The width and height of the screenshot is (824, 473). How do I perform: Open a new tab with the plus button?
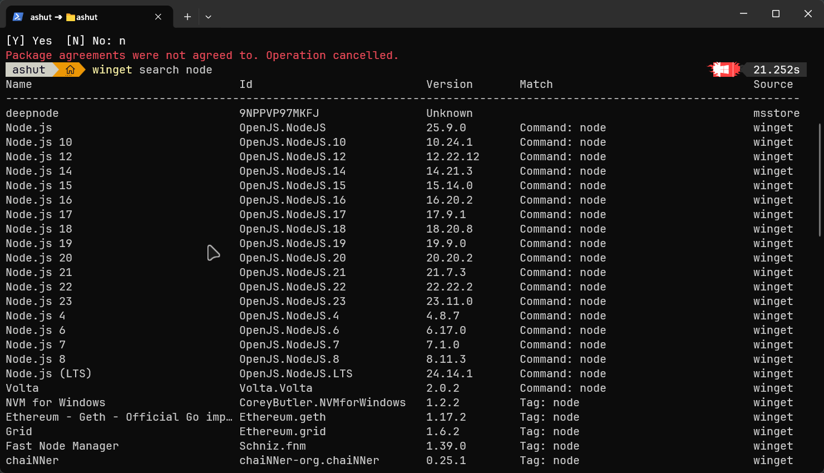(188, 17)
